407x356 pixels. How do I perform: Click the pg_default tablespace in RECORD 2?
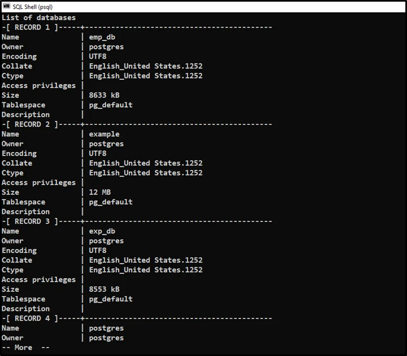111,202
